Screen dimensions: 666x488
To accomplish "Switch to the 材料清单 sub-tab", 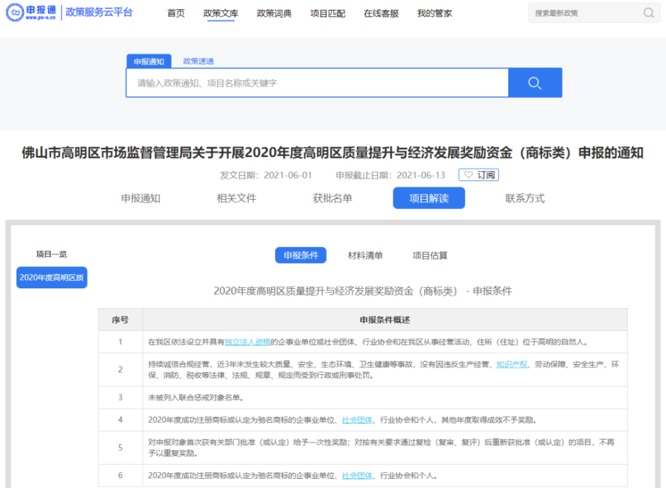I will (x=365, y=255).
